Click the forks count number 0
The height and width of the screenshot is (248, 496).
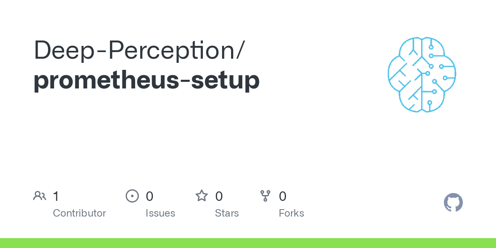coord(283,196)
